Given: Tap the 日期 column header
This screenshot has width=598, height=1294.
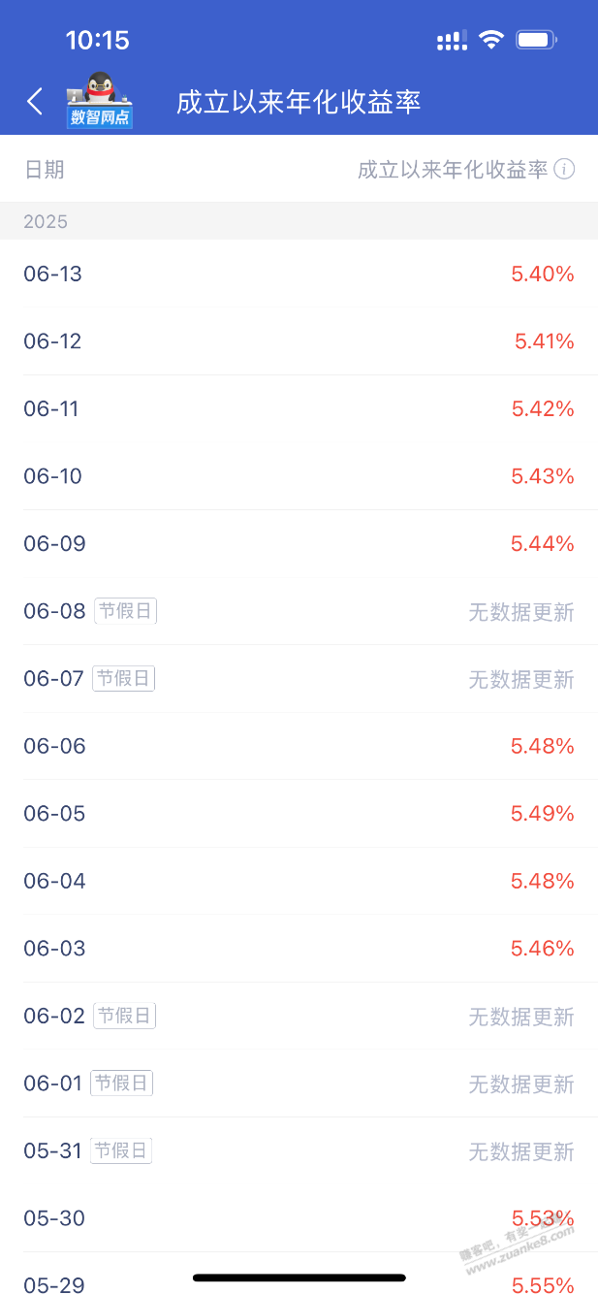Looking at the screenshot, I should 45,170.
